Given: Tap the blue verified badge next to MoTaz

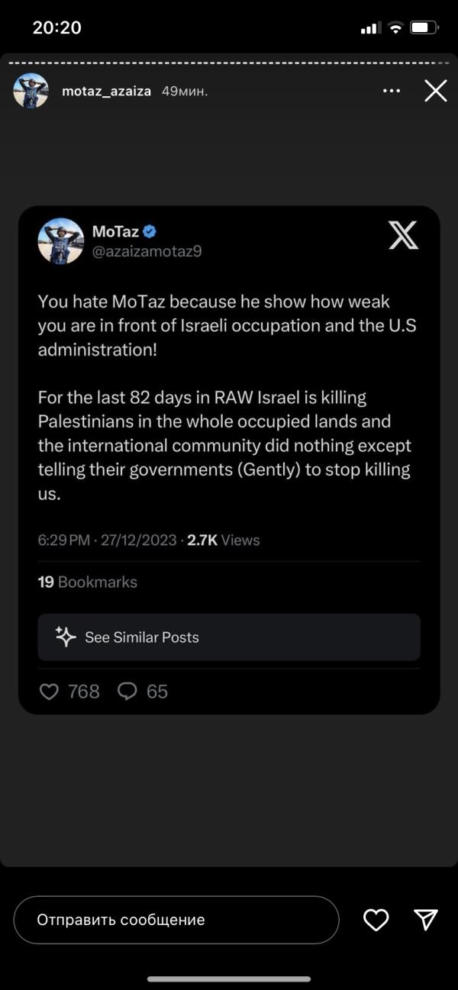Looking at the screenshot, I should pos(150,231).
